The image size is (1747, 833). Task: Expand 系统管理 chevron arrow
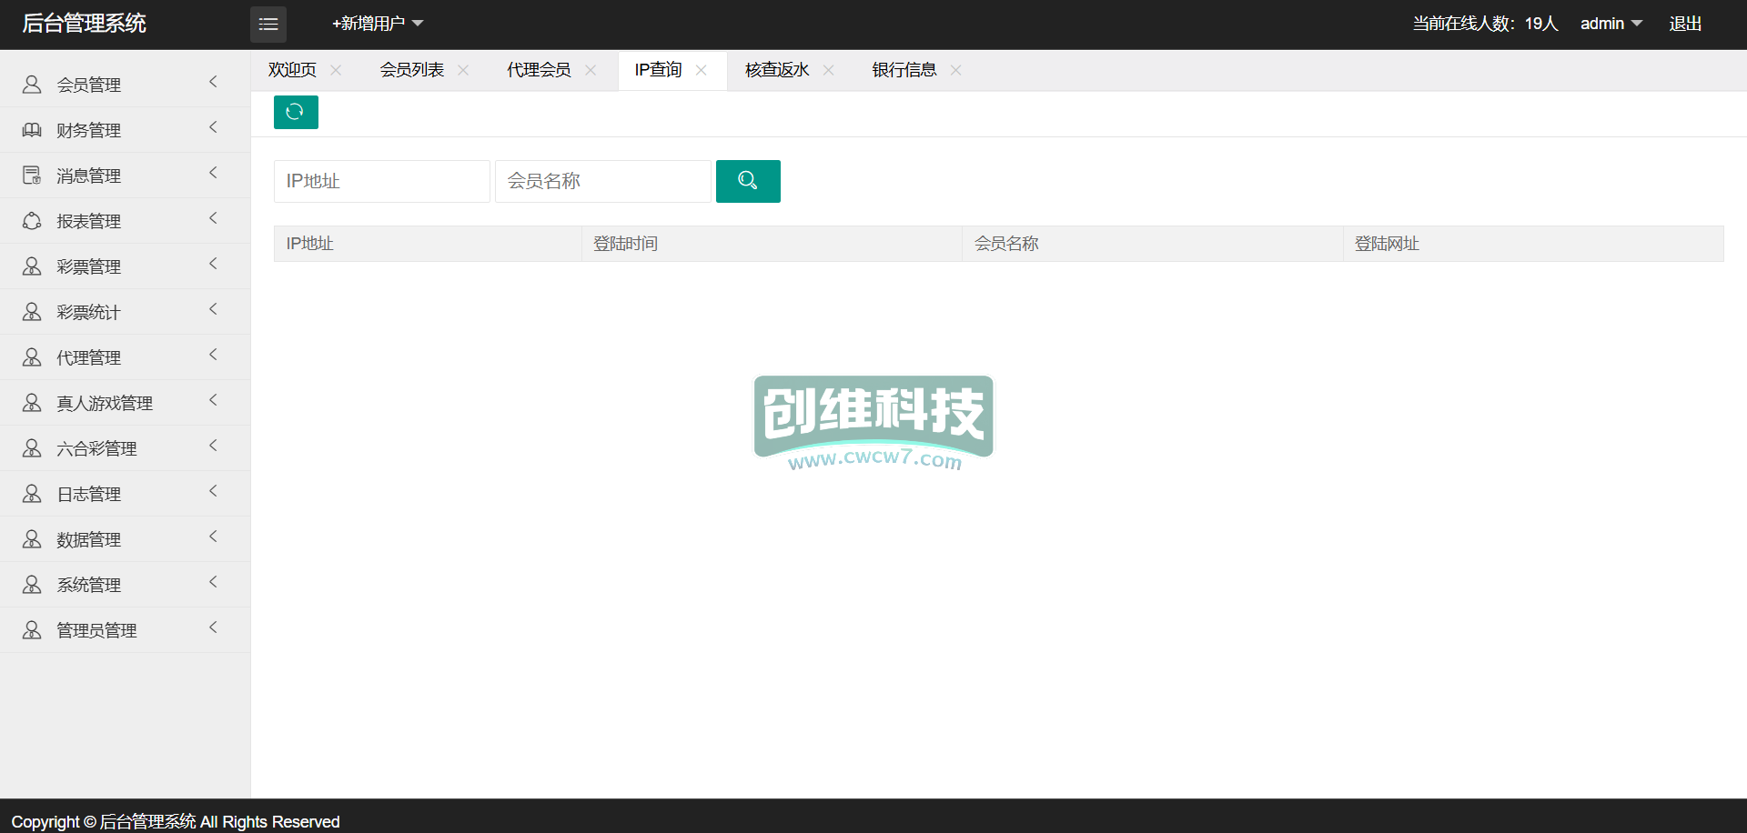click(x=214, y=582)
